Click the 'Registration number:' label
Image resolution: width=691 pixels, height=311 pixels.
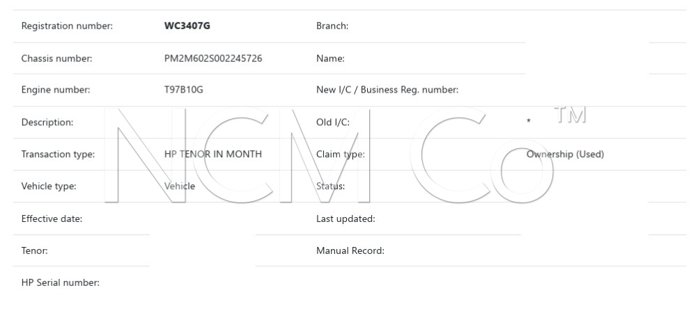68,26
